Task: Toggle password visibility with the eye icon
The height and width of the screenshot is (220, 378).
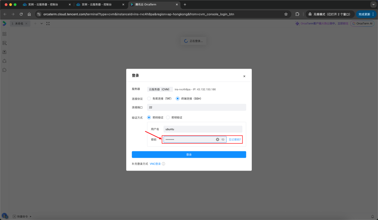Action: point(224,139)
